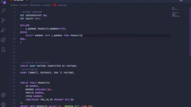Click the scripts breadcrumb segment
The height and width of the screenshot is (107, 191).
46,5
